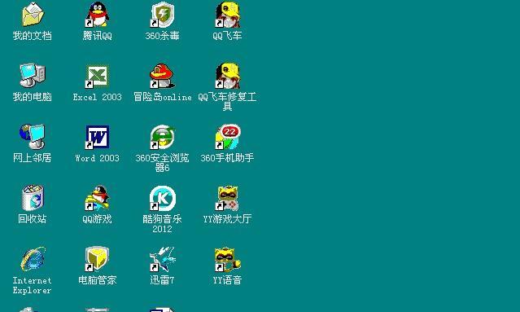Launch the YY游戏大厅 shortcut icon
Screen dimensions: 520x312
pos(227,198)
